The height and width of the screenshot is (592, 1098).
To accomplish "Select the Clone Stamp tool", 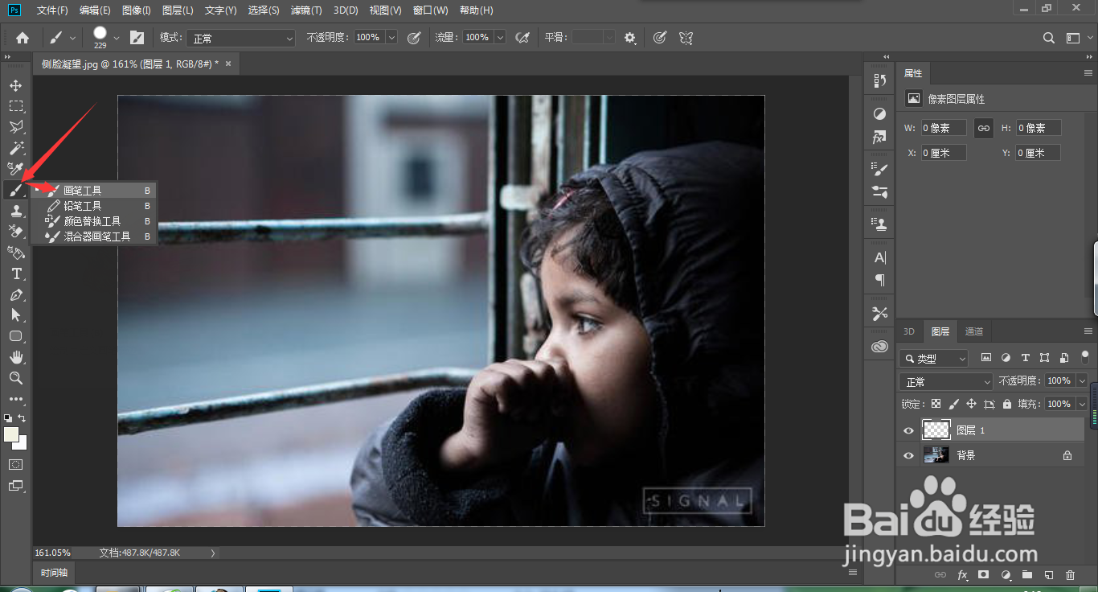I will tap(15, 212).
